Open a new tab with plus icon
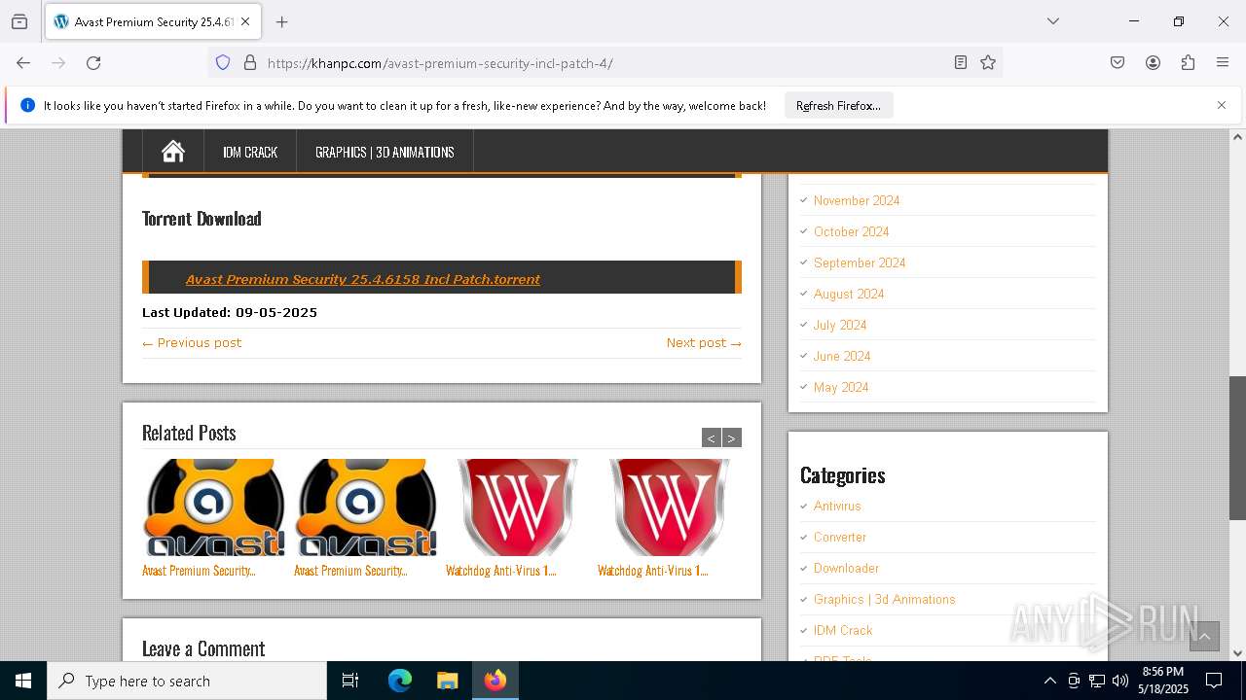 282,21
